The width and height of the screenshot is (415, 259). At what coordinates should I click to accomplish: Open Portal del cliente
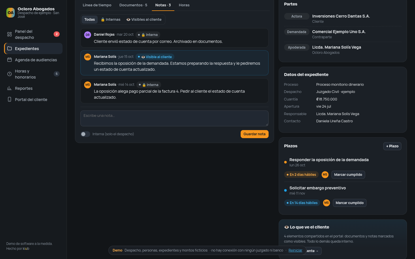coord(33,99)
